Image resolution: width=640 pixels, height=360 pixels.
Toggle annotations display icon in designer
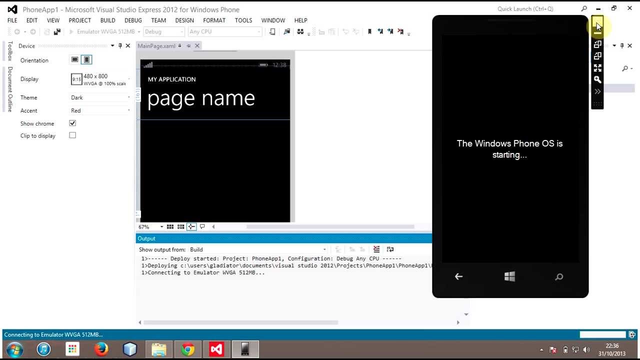tap(202, 227)
